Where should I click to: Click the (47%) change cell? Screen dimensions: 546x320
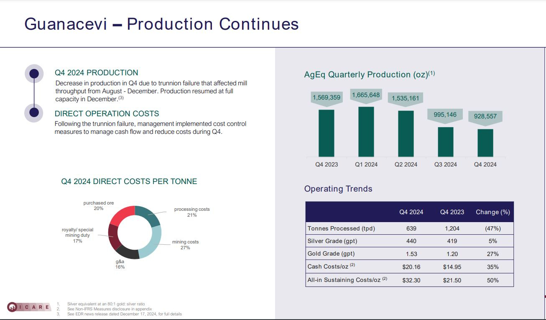493,229
